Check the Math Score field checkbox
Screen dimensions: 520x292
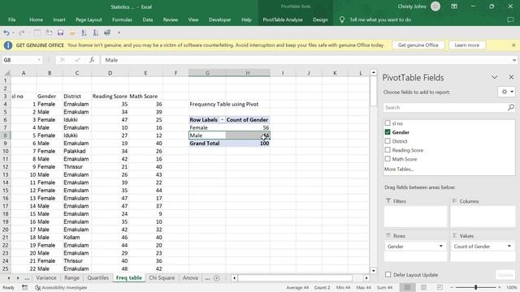(x=388, y=159)
